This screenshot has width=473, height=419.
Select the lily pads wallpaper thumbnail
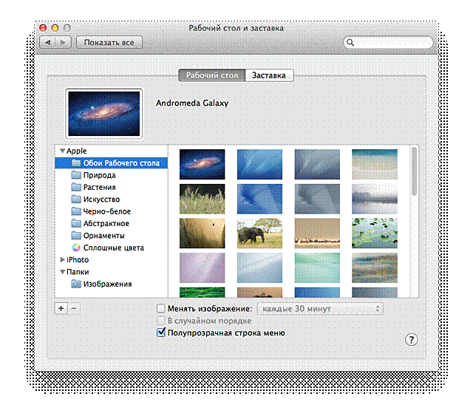[375, 234]
